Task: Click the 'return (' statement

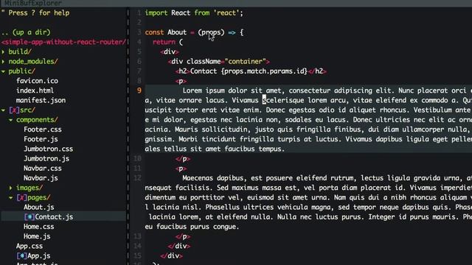Action: pyautogui.click(x=167, y=42)
